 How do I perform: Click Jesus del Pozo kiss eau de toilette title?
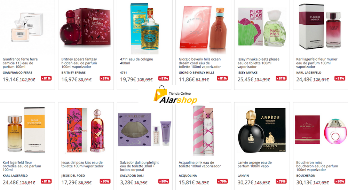[82, 164]
